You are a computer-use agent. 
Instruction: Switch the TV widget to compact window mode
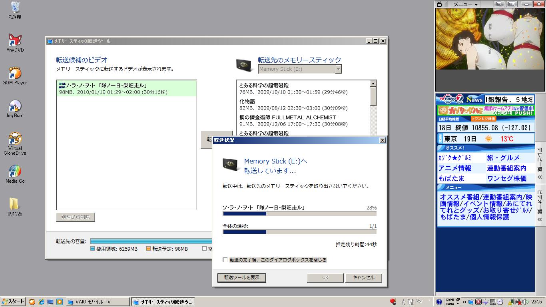tap(499, 4)
